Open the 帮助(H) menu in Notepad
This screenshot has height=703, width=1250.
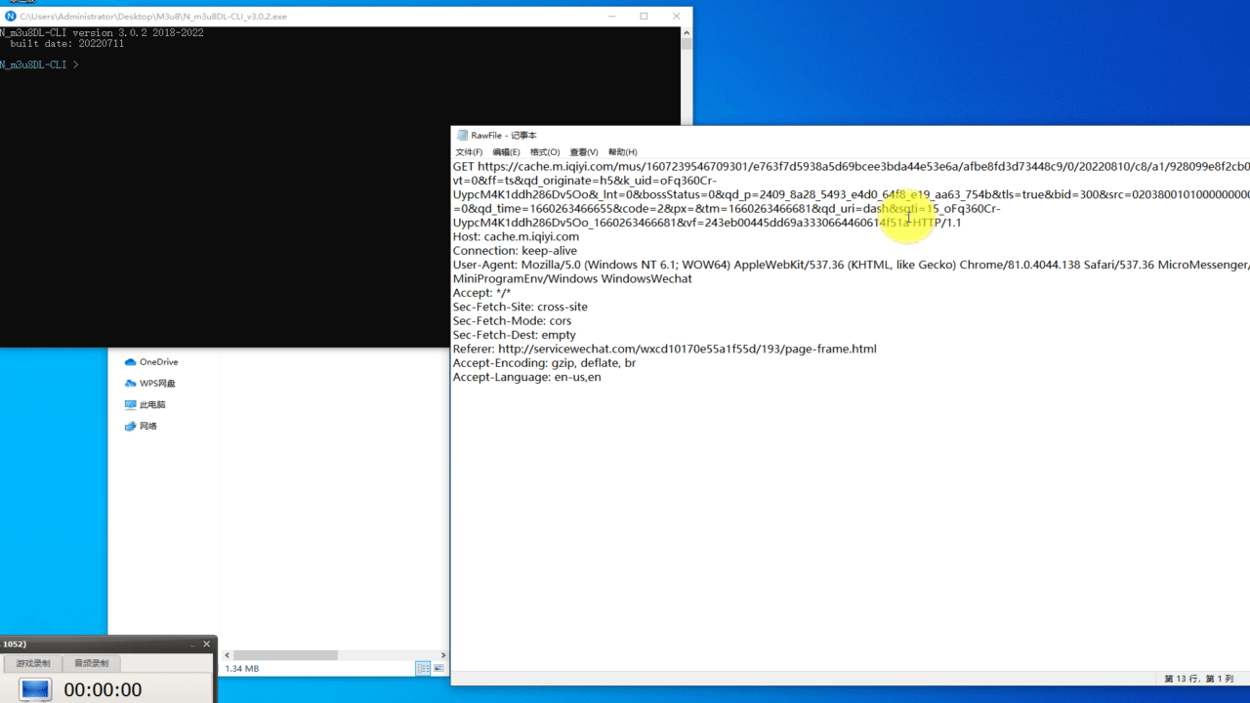pyautogui.click(x=622, y=152)
